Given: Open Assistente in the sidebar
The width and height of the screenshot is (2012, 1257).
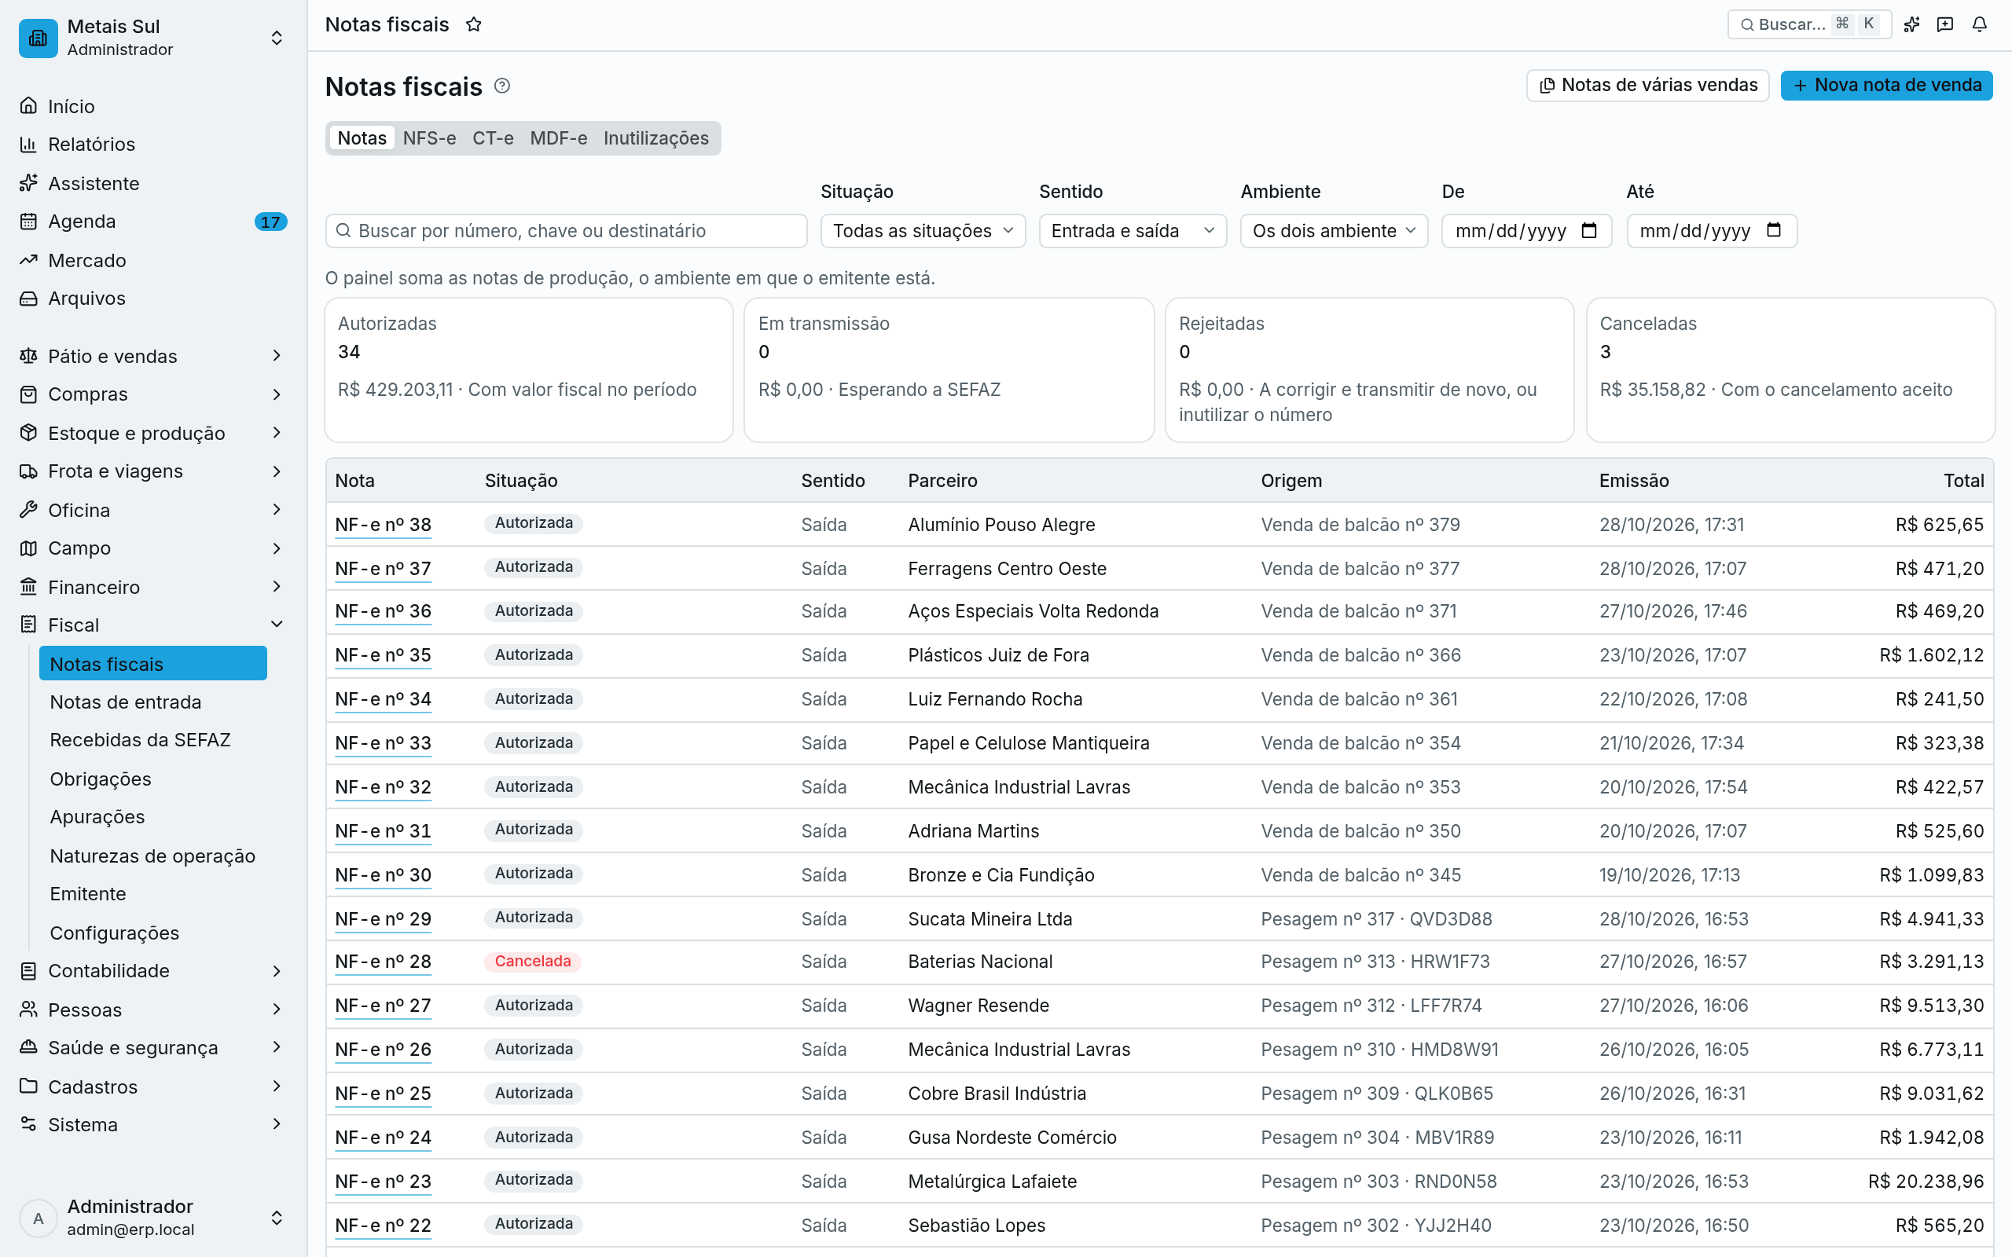Looking at the screenshot, I should (x=154, y=183).
